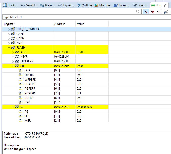Click the base address 0x50000e00
This screenshot has height=154, width=171.
[32, 137]
